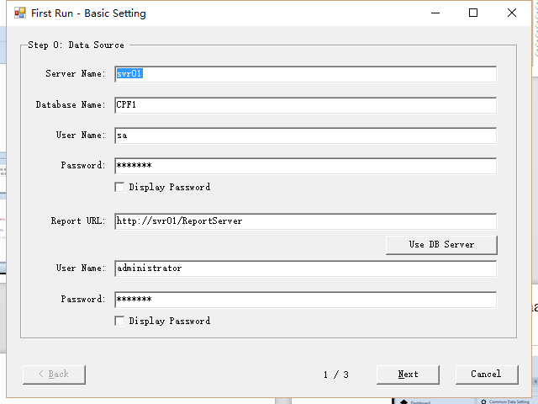538x404 pixels.
Task: Maximize the First Run dialog
Action: pos(473,13)
